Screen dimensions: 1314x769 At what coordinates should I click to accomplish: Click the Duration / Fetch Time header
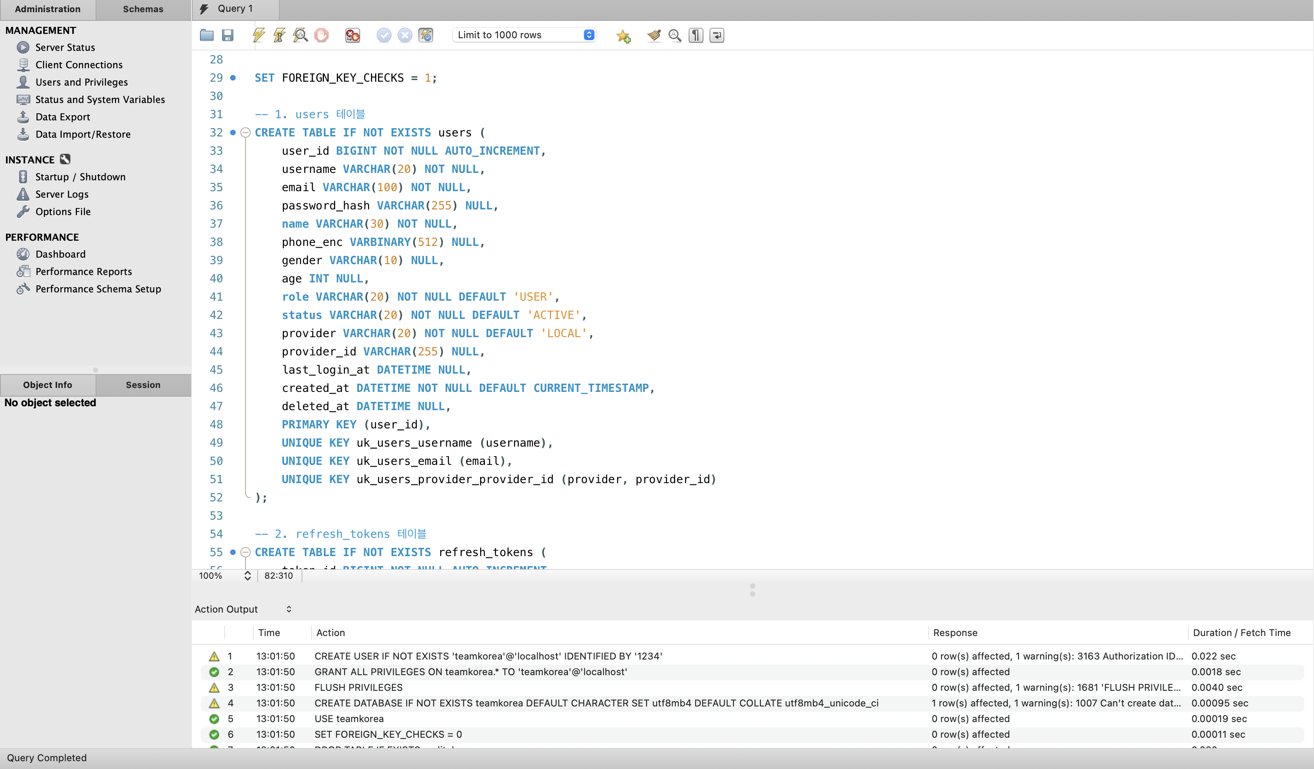(x=1242, y=633)
